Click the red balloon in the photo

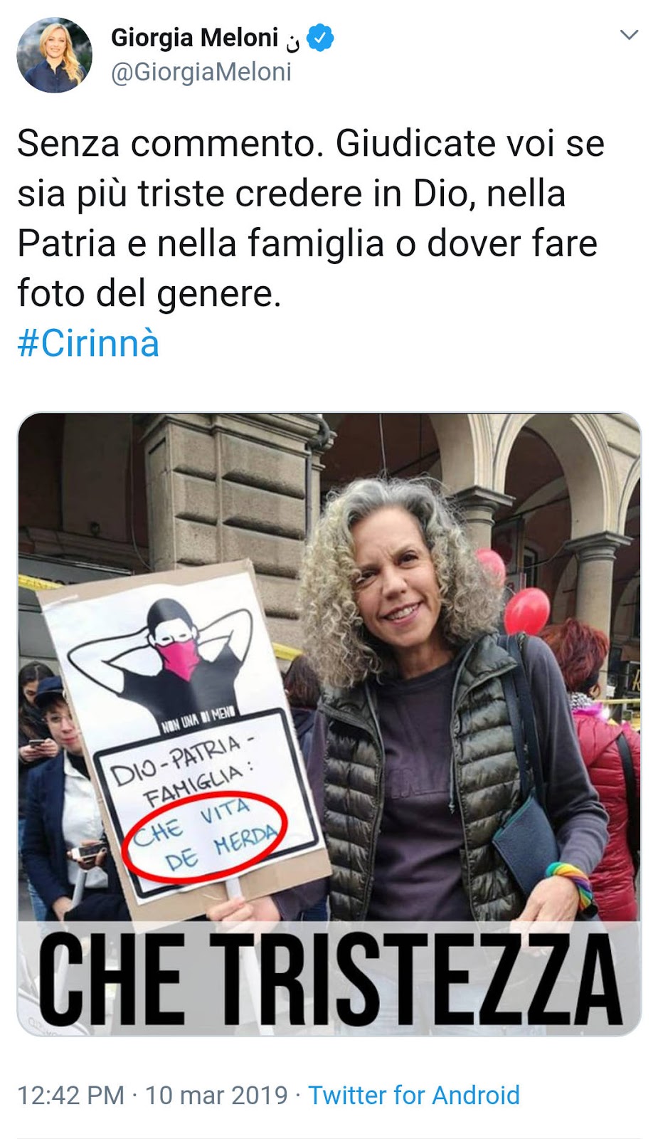[x=527, y=610]
